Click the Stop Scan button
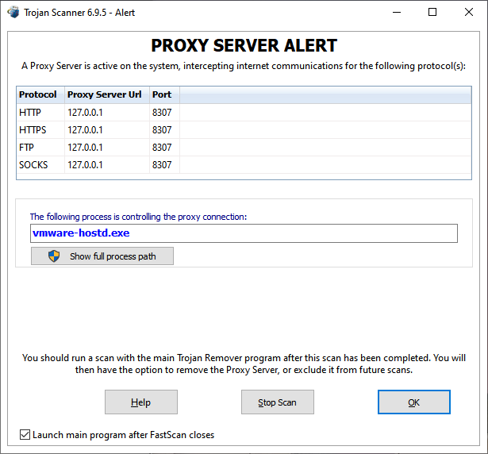Screen dimensions: 488x454 [277, 402]
